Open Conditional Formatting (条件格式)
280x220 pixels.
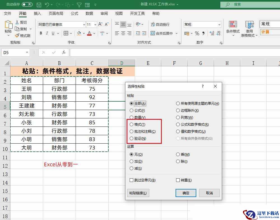coord(233,28)
